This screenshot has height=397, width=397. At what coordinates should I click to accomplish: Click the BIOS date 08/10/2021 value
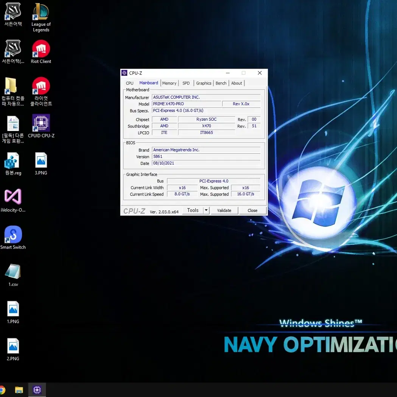point(206,163)
